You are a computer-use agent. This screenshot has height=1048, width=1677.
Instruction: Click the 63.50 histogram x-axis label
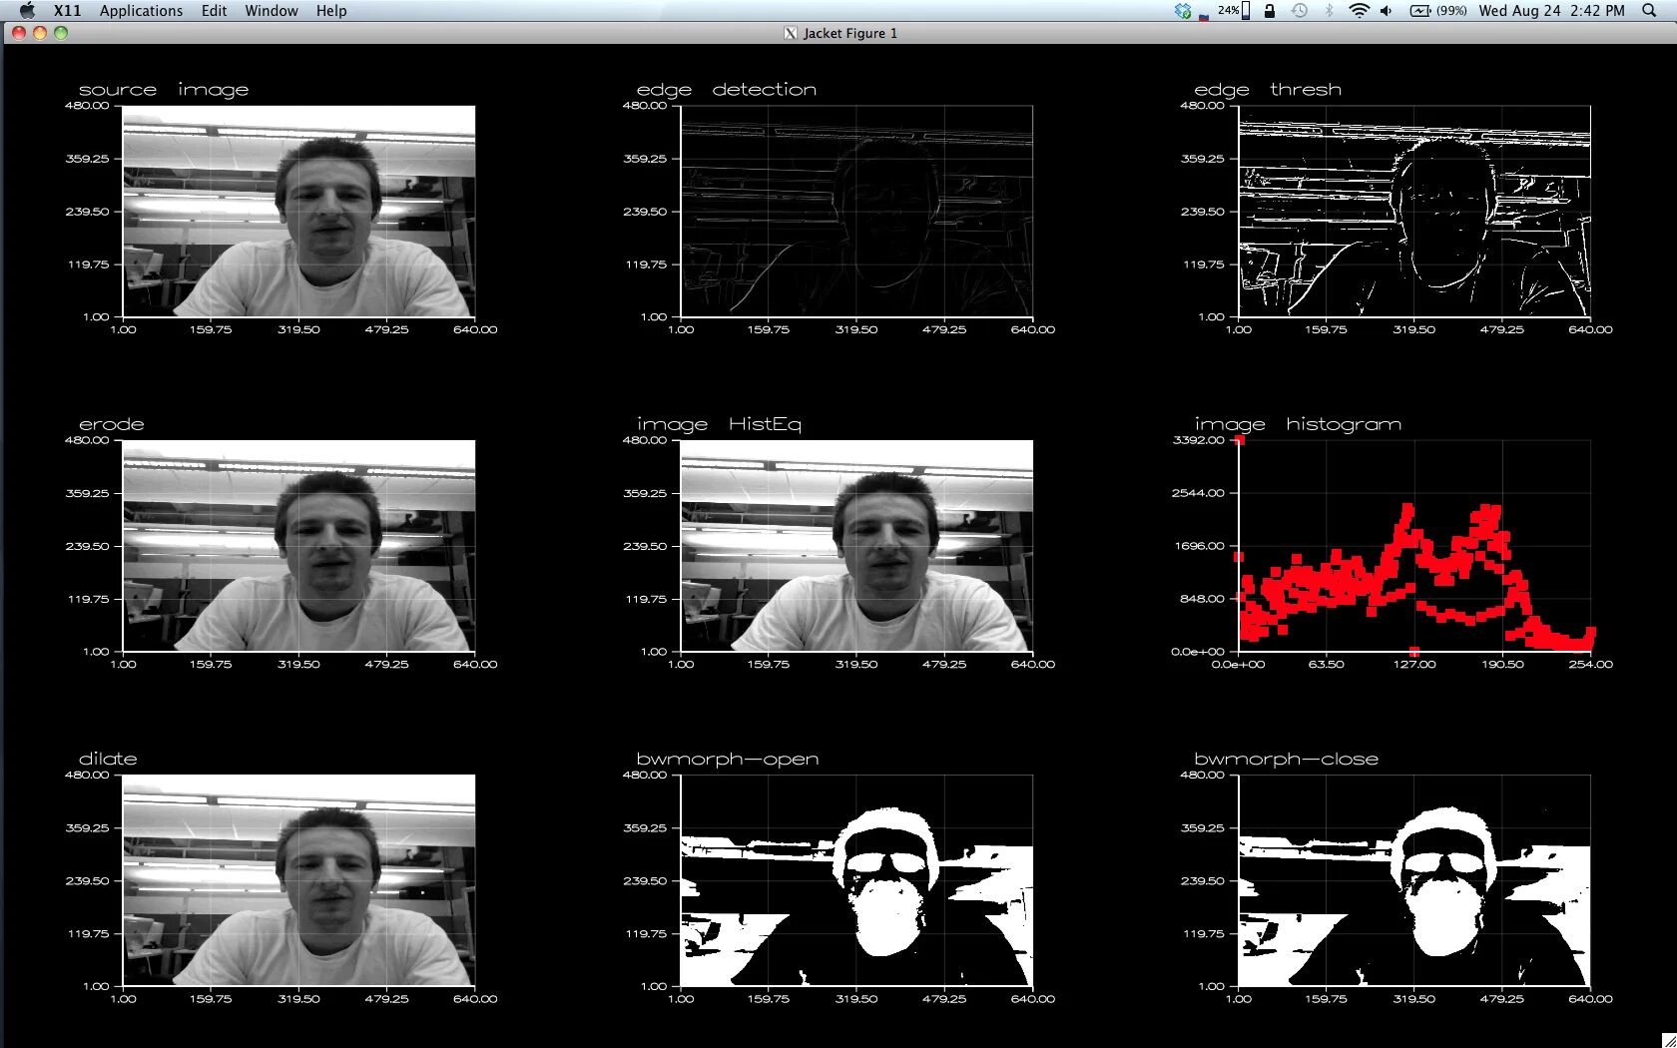[x=1326, y=665]
